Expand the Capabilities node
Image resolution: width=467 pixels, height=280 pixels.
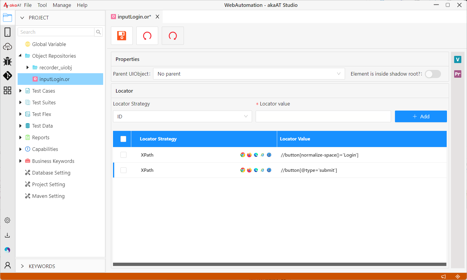click(x=20, y=149)
